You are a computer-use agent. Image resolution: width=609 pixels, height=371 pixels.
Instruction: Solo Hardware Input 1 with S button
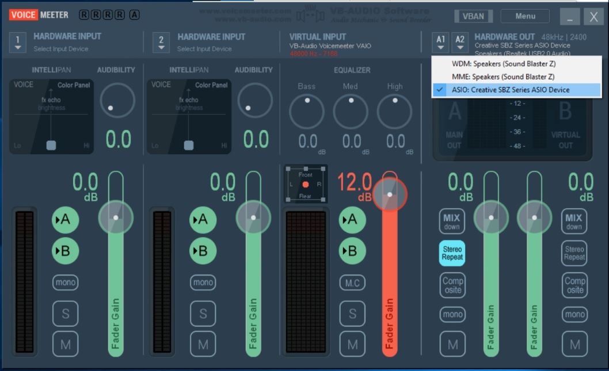pos(65,313)
